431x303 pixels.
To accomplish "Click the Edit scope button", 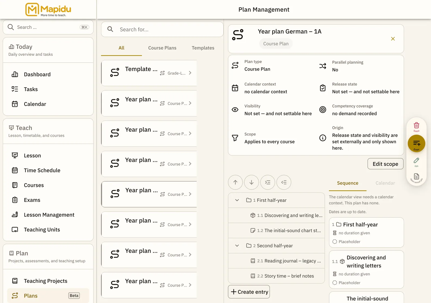I will click(385, 164).
